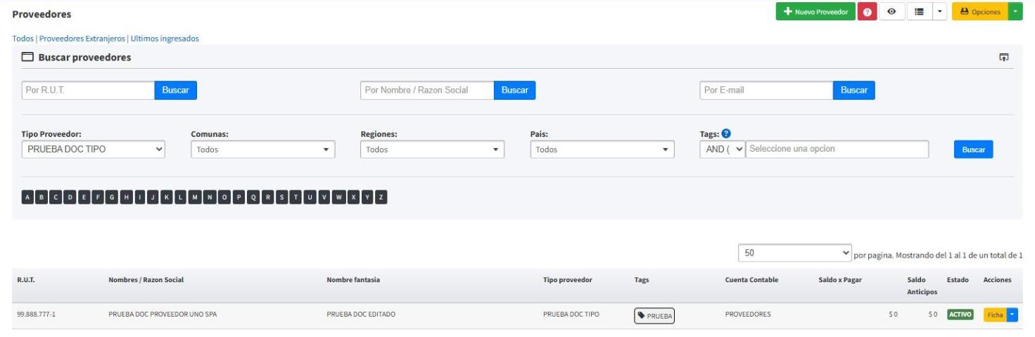Open the AND tags operator dropdown
Viewport: 1035px width, 337px height.
coord(722,149)
